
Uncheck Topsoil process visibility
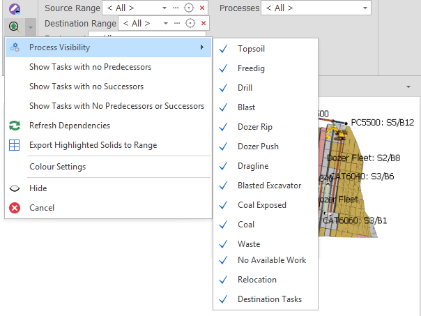223,49
